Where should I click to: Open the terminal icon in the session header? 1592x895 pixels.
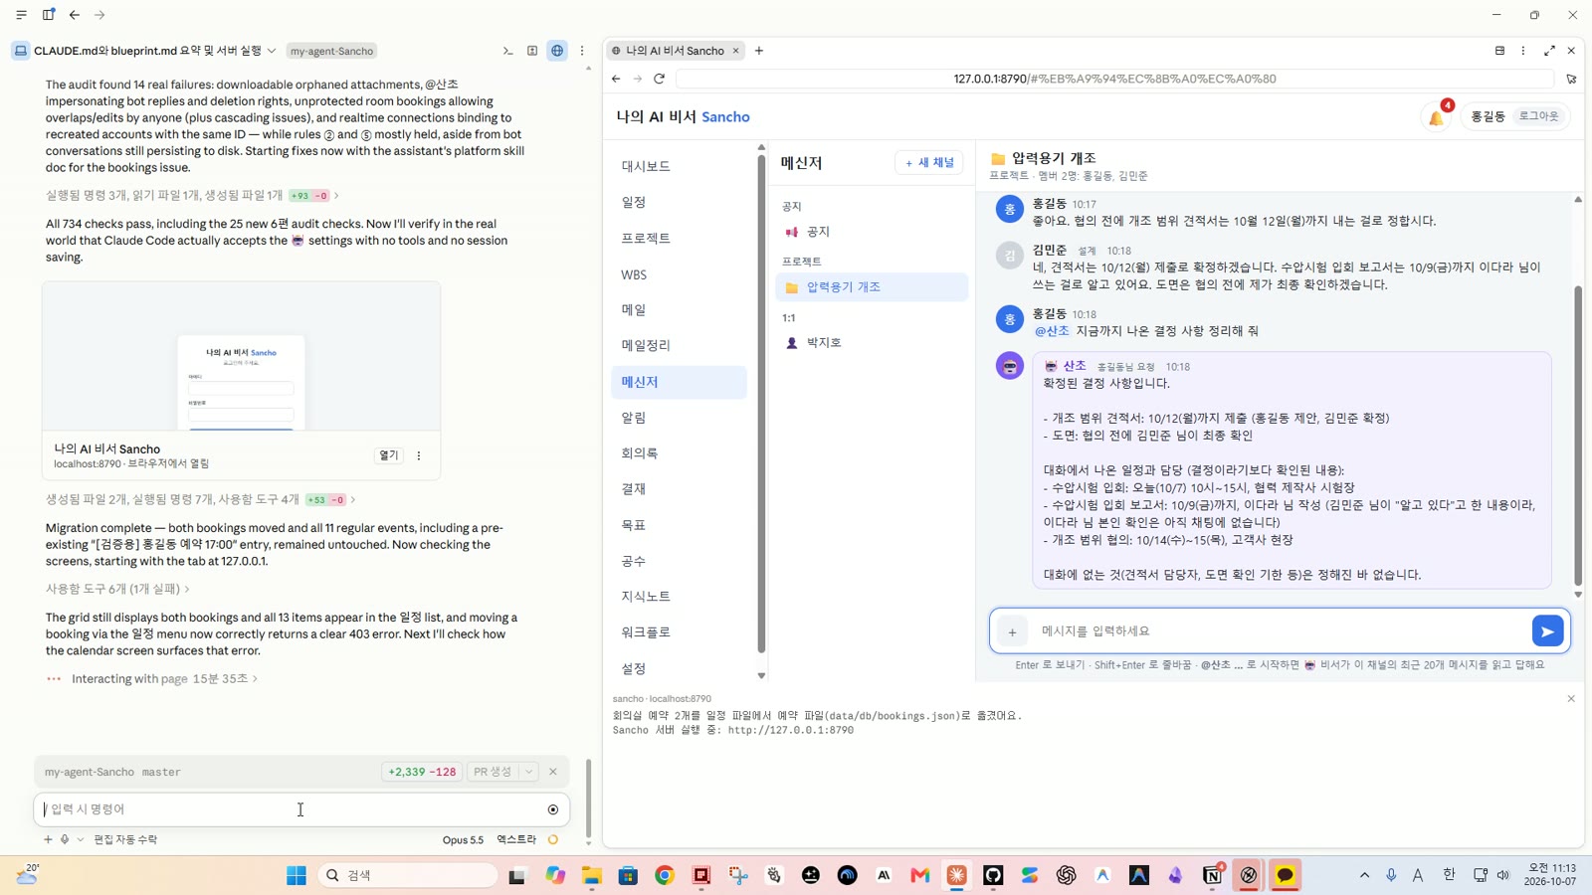pyautogui.click(x=507, y=51)
